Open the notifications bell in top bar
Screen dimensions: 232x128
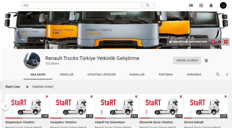(x=211, y=5)
